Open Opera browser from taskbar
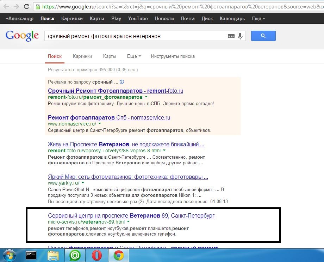324x262 pixels. point(97,255)
